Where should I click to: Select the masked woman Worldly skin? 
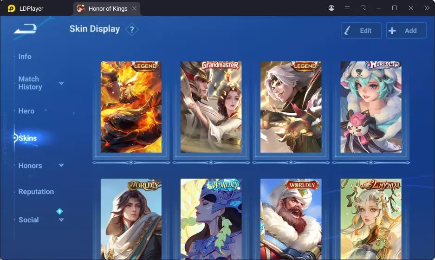click(x=211, y=219)
